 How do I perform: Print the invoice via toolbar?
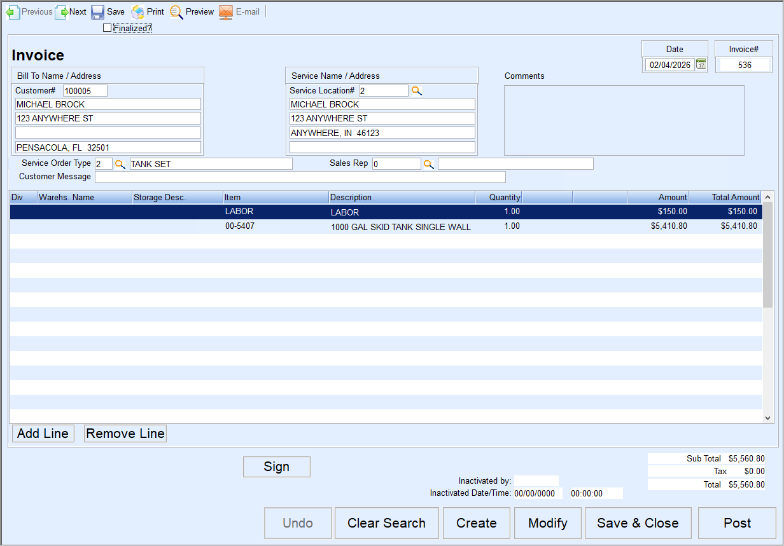pos(148,11)
